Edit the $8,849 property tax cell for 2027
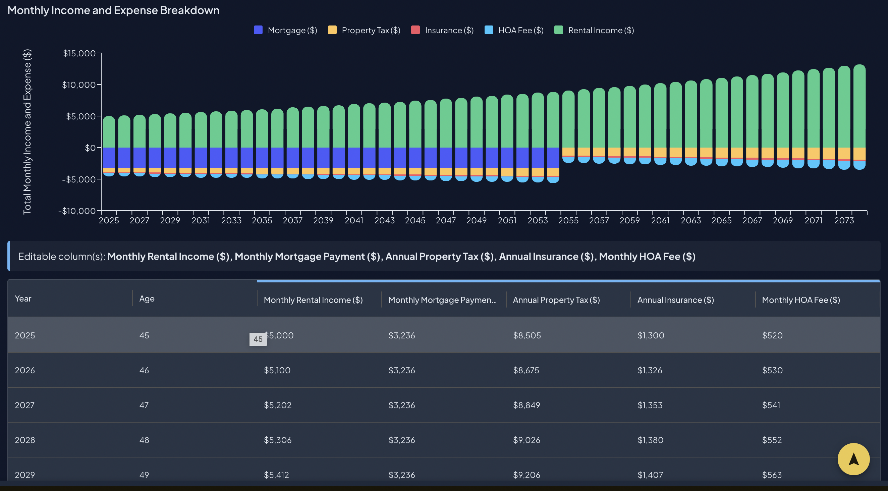Viewport: 888px width, 491px height. 526,405
